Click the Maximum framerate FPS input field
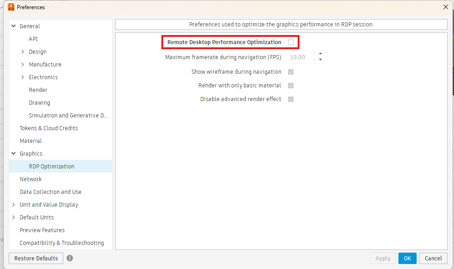454x269 pixels. coord(300,57)
